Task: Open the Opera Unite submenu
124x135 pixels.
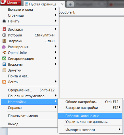Action: (x=30, y=53)
